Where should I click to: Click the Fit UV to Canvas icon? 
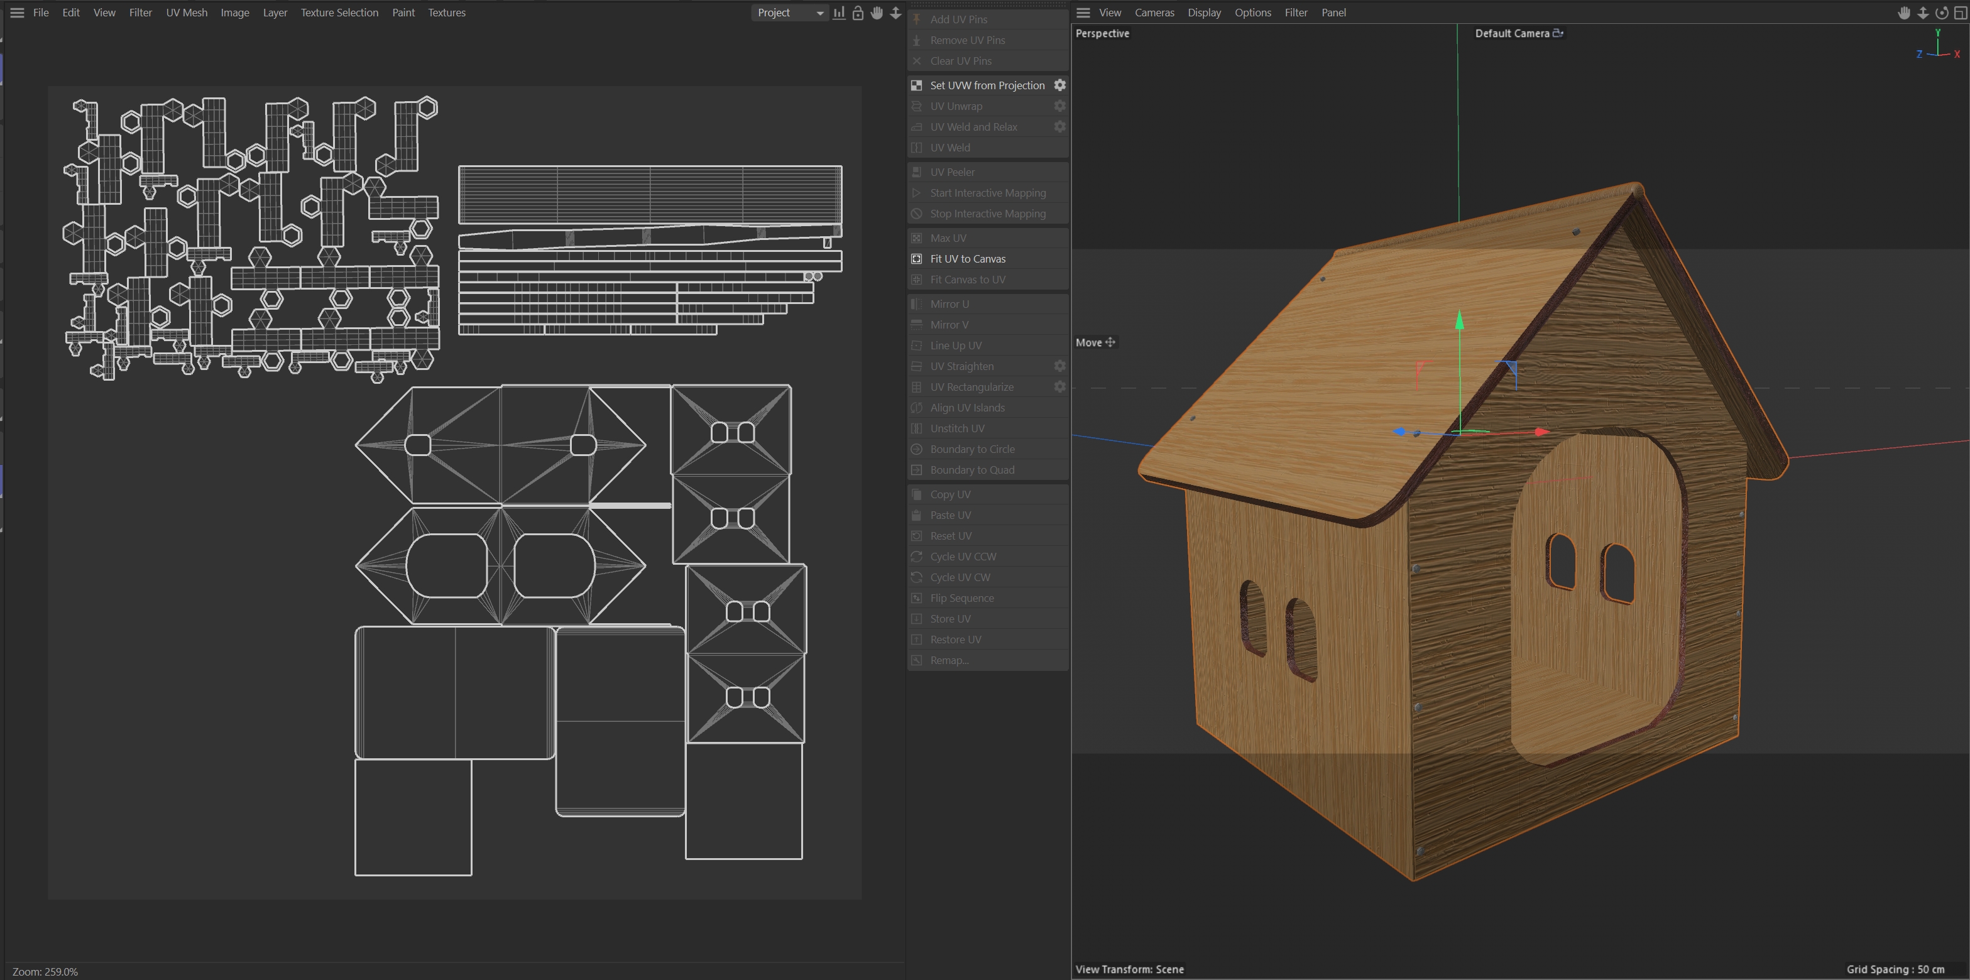click(x=916, y=258)
